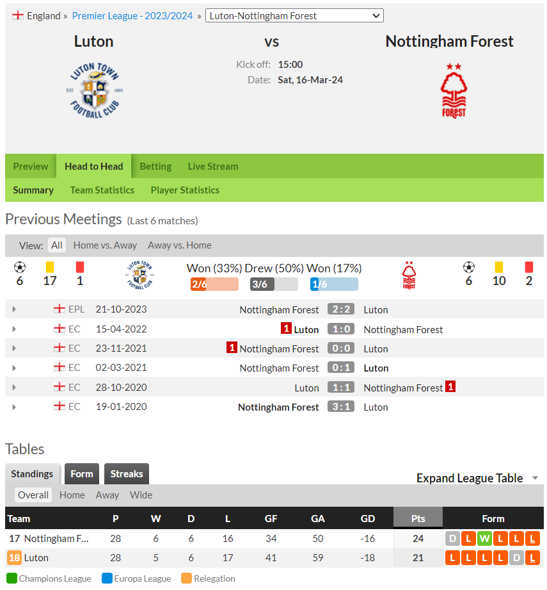Switch to the Streaks tab

(x=127, y=474)
